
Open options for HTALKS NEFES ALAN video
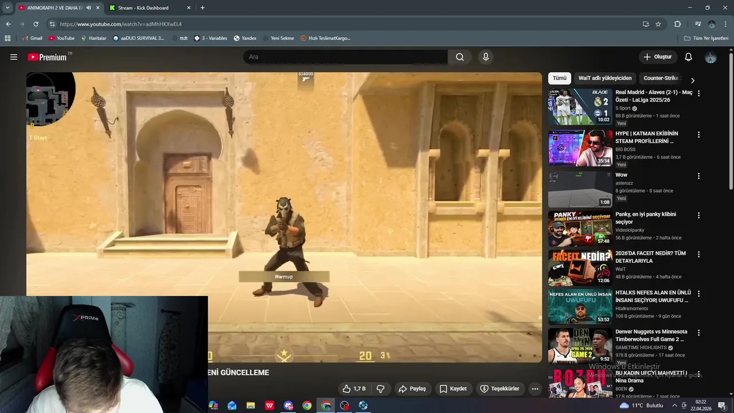click(698, 294)
